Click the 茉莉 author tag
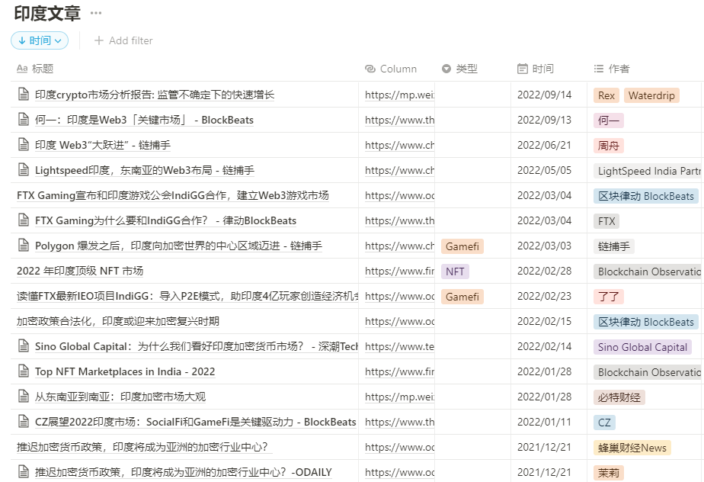704x482 pixels. tap(608, 473)
